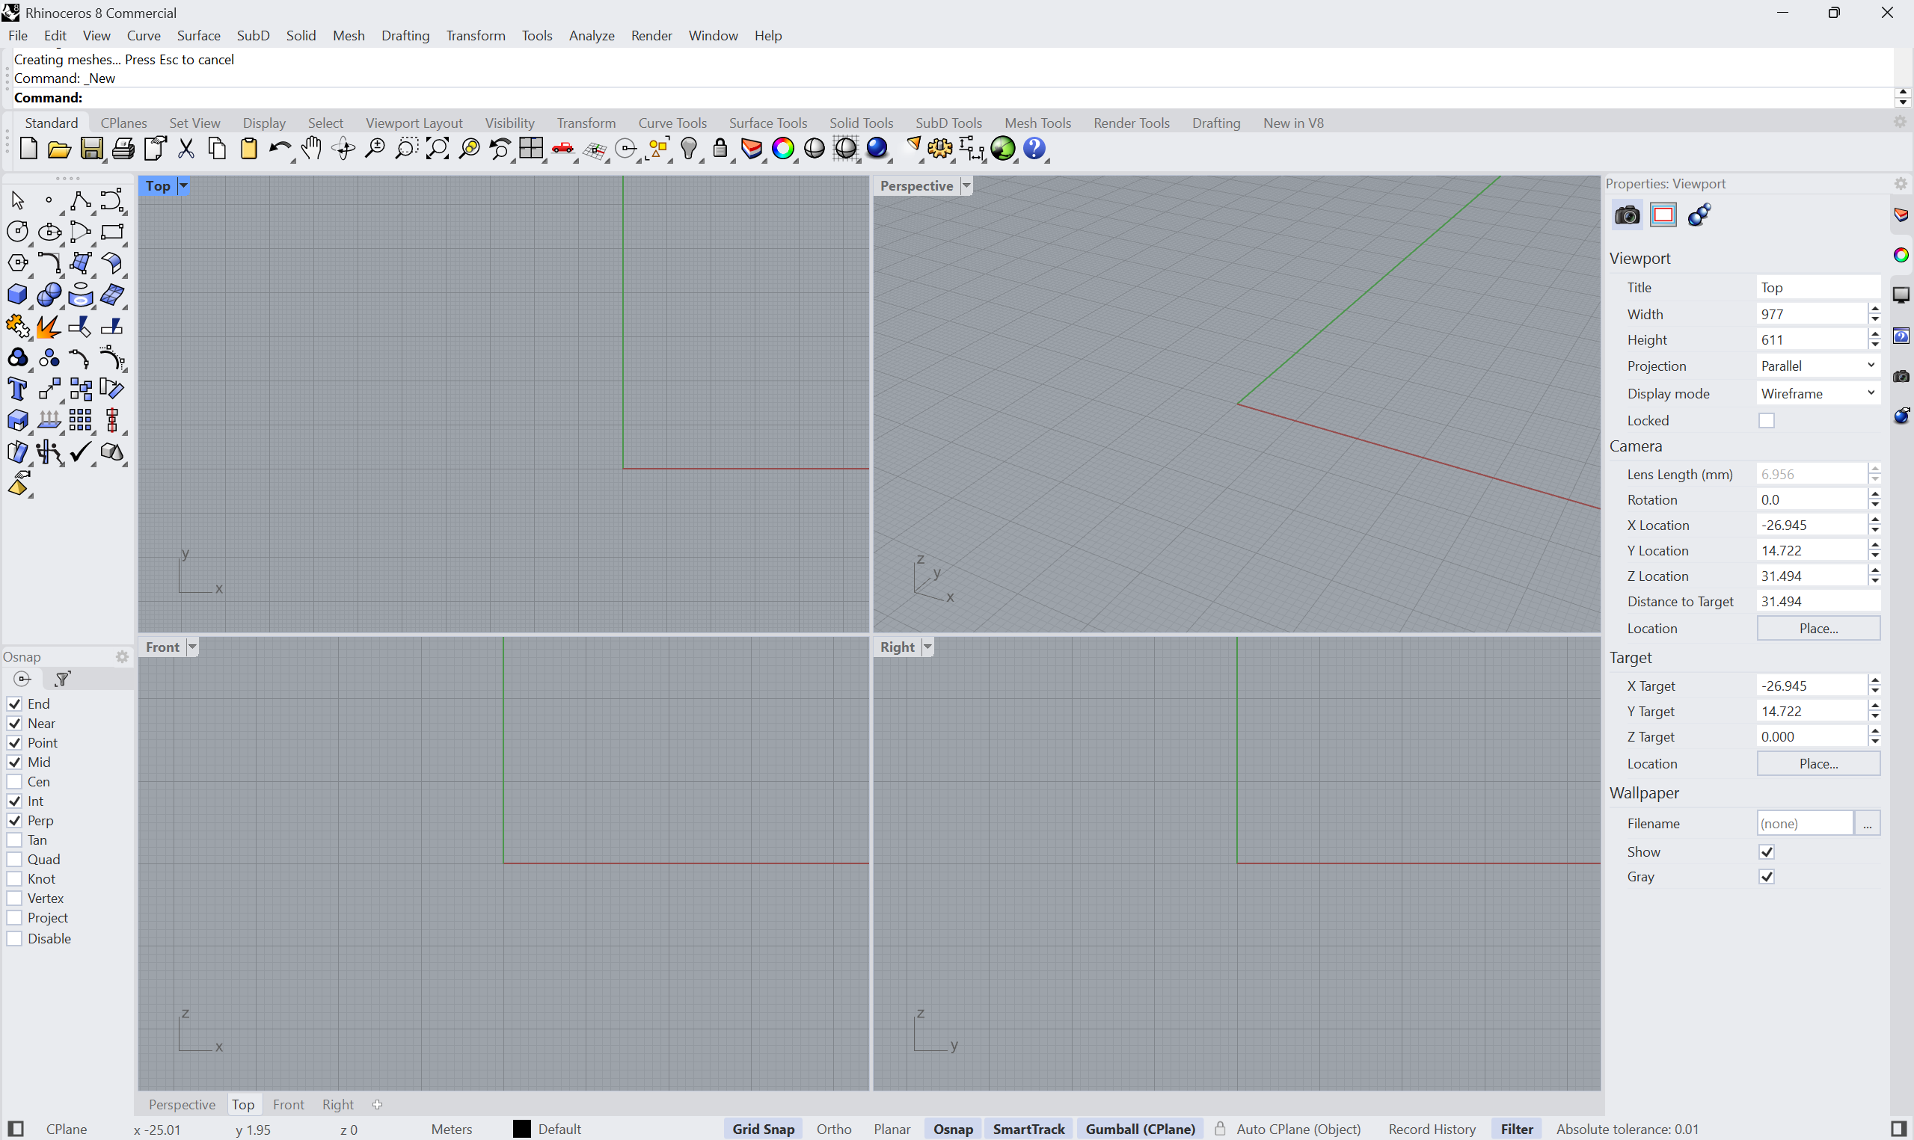This screenshot has width=1914, height=1140.
Task: Switch to the Solid Tools toolbar tab
Action: 862,123
